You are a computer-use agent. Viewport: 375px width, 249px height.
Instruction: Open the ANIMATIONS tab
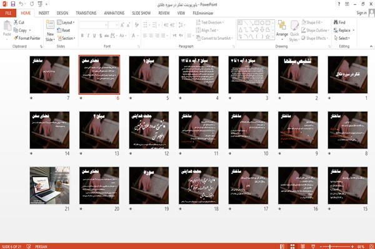click(x=114, y=13)
